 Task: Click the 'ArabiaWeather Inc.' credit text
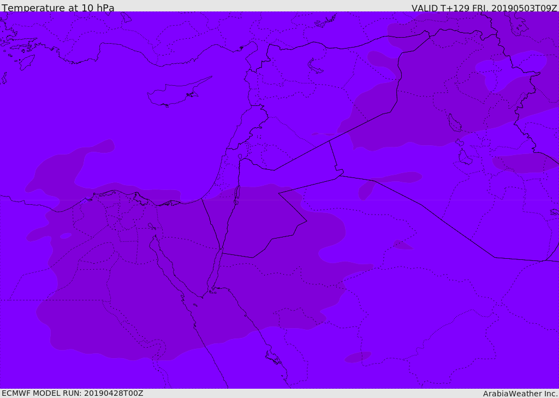(x=520, y=394)
